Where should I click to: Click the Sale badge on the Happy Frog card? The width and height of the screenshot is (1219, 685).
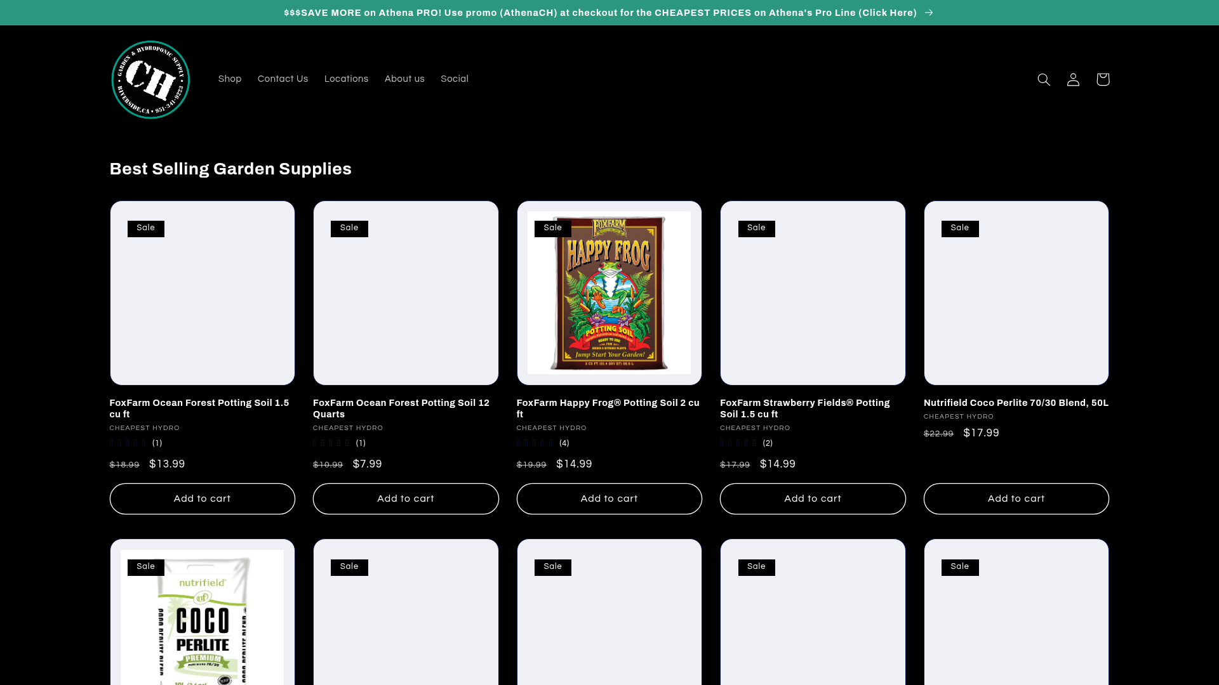pyautogui.click(x=553, y=228)
